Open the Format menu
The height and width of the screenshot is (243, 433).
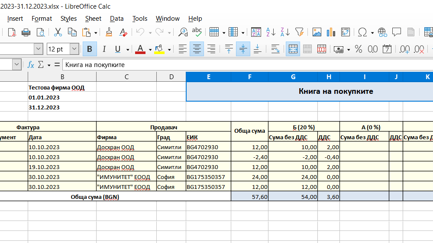coord(42,19)
